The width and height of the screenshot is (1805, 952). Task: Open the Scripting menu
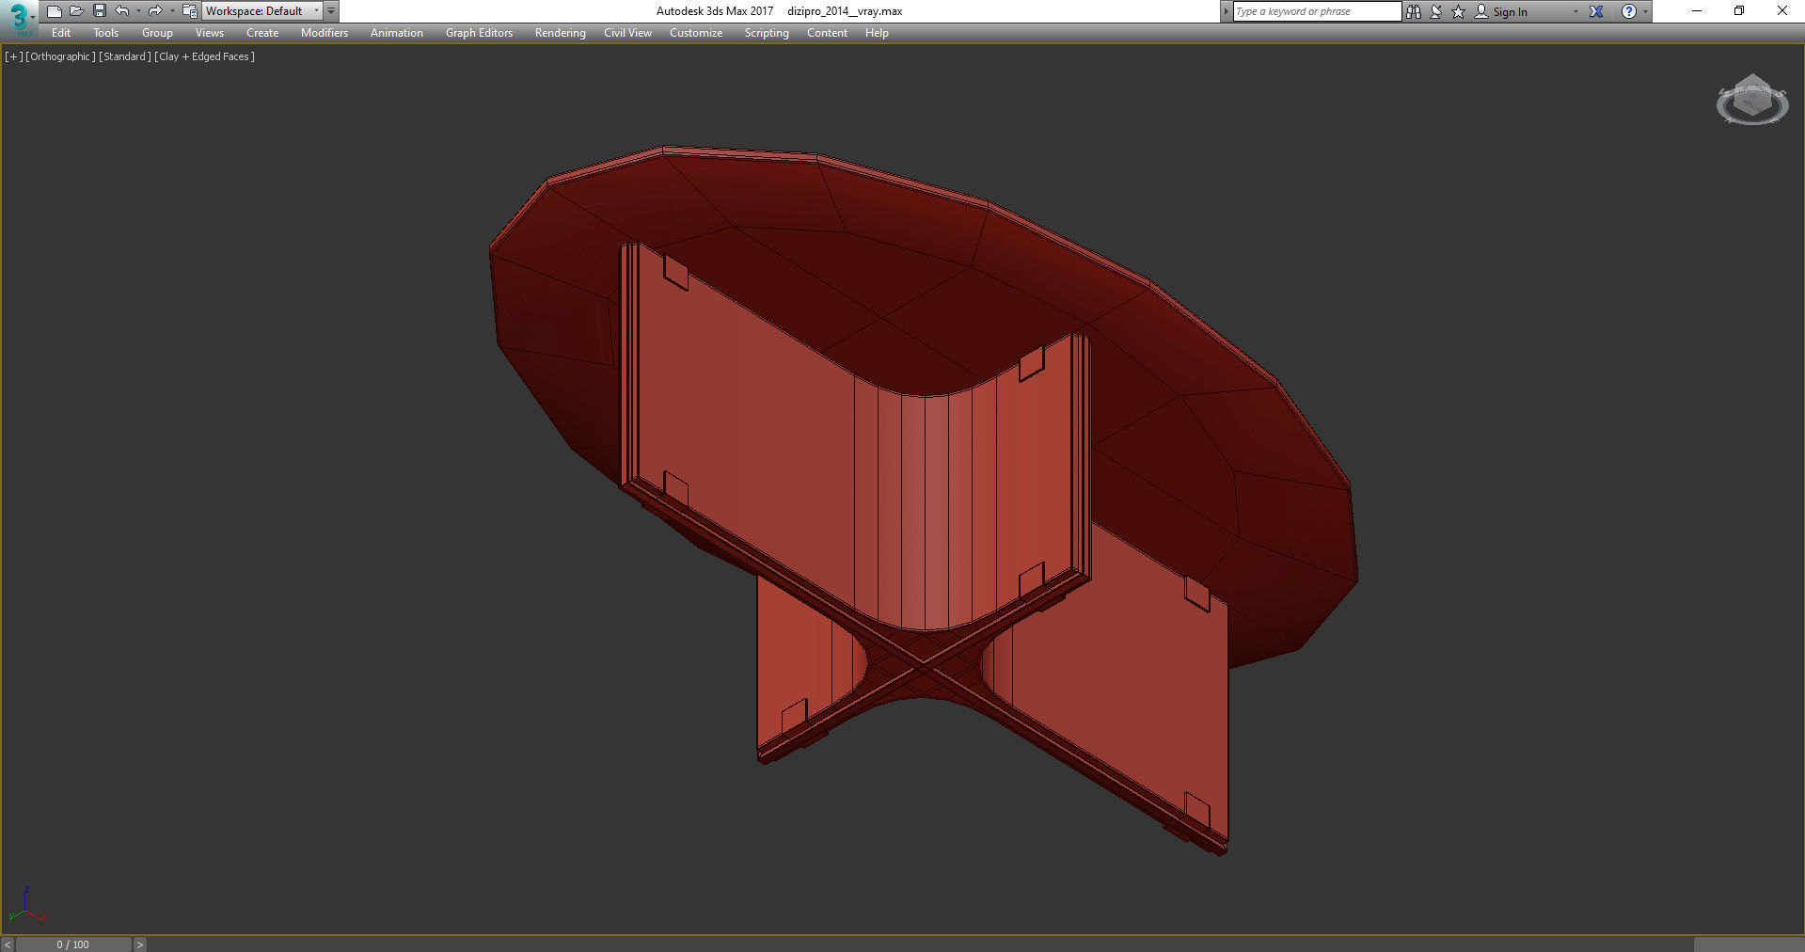coord(767,33)
